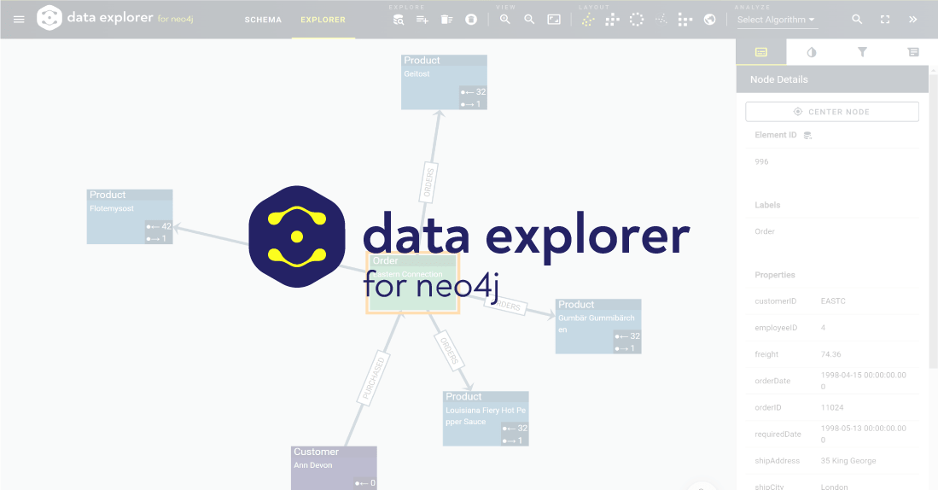
Task: Apply the hierarchic layout icon
Action: click(x=685, y=20)
